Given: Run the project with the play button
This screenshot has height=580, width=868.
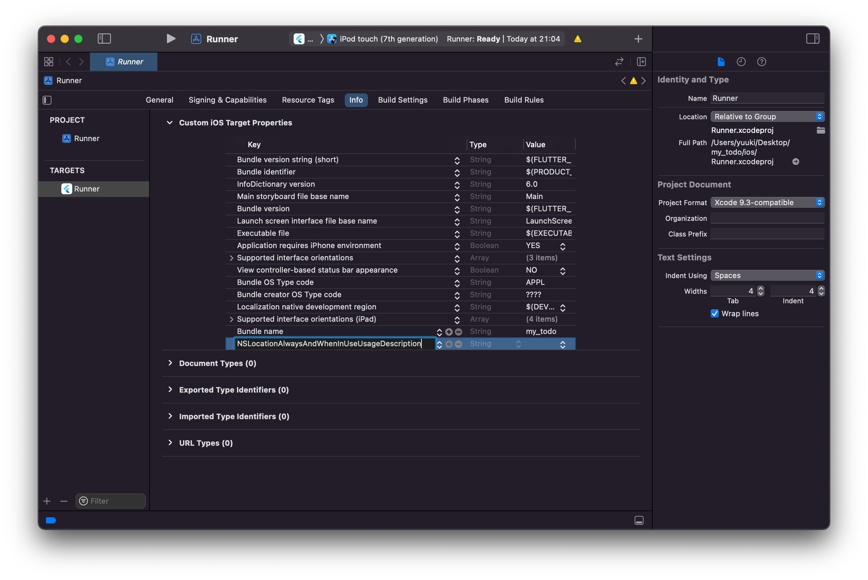Looking at the screenshot, I should (x=170, y=39).
